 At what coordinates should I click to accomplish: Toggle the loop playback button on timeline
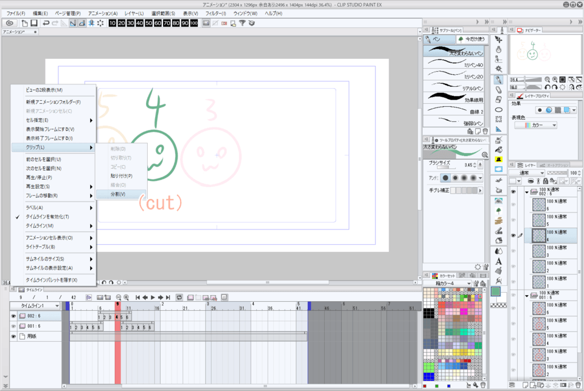pyautogui.click(x=179, y=297)
